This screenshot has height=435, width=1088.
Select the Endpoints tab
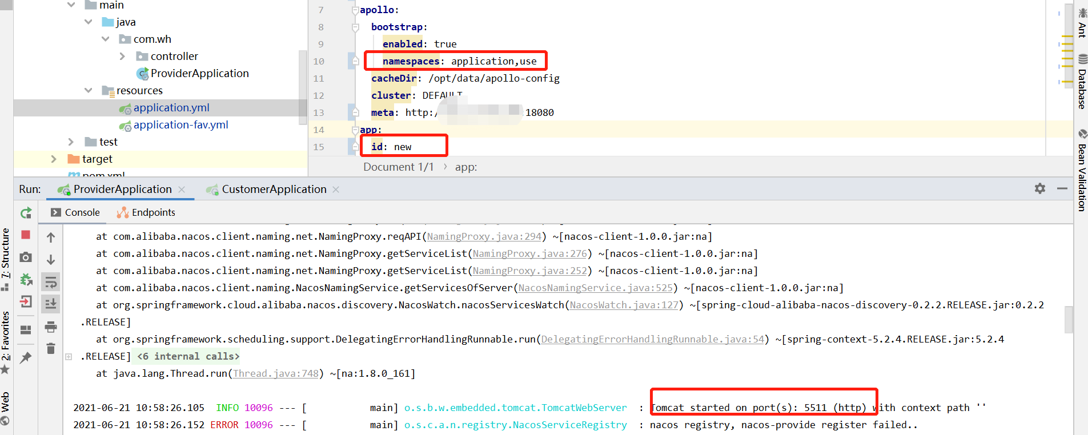coord(146,212)
